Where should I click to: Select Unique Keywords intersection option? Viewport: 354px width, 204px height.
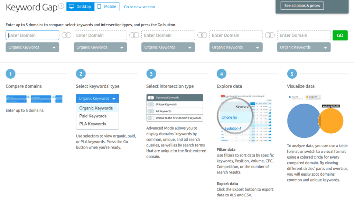coord(175,104)
